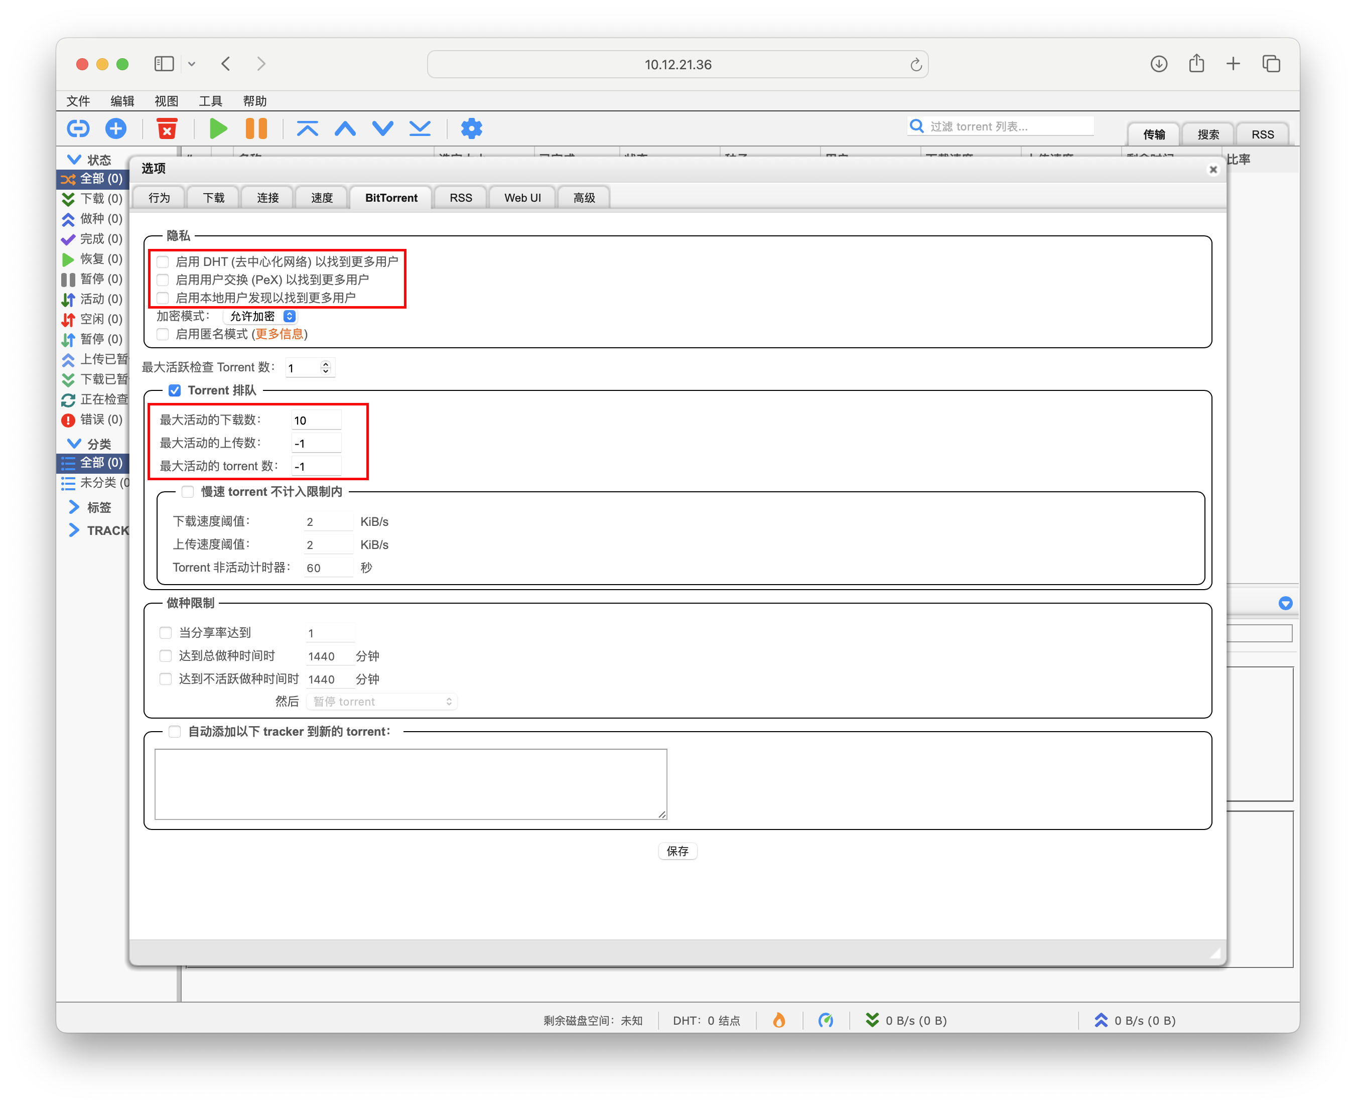Move torrent down in queue icon
This screenshot has width=1356, height=1107.
(383, 128)
